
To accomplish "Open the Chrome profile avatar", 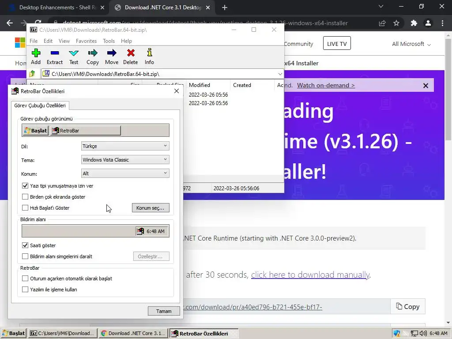I will click(x=428, y=23).
